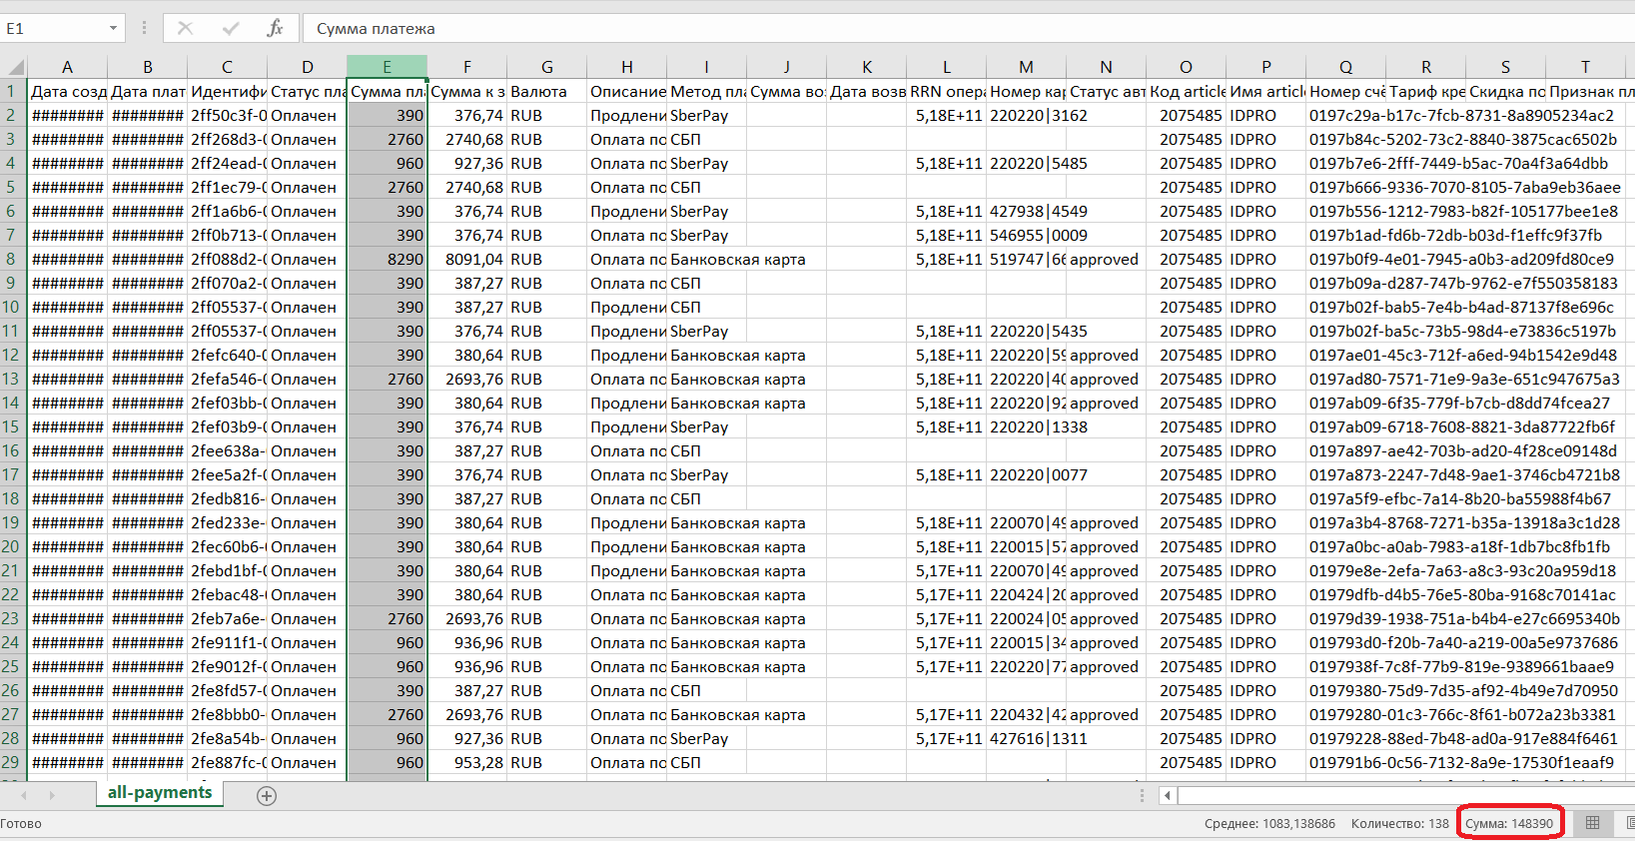The height and width of the screenshot is (841, 1635).
Task: Select row 8 header
Action: [13, 259]
